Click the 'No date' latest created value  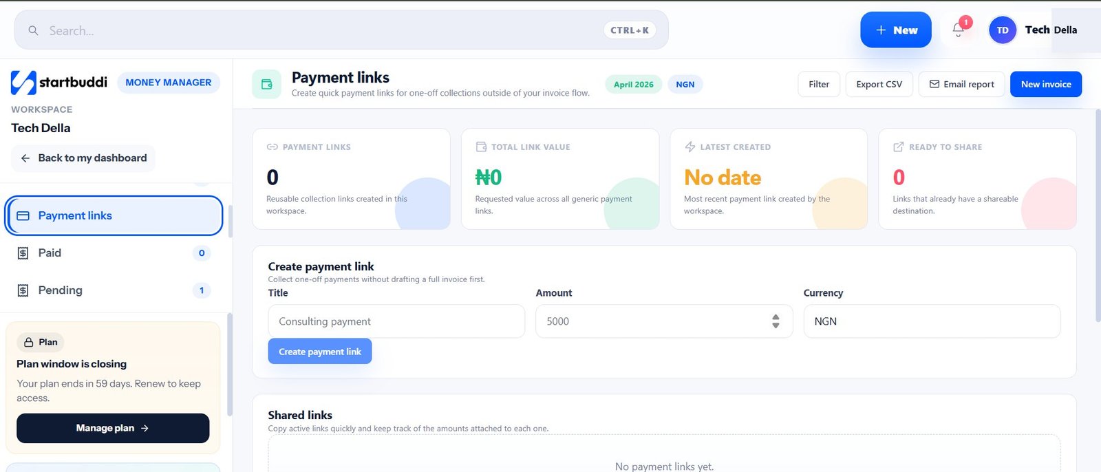pos(723,178)
